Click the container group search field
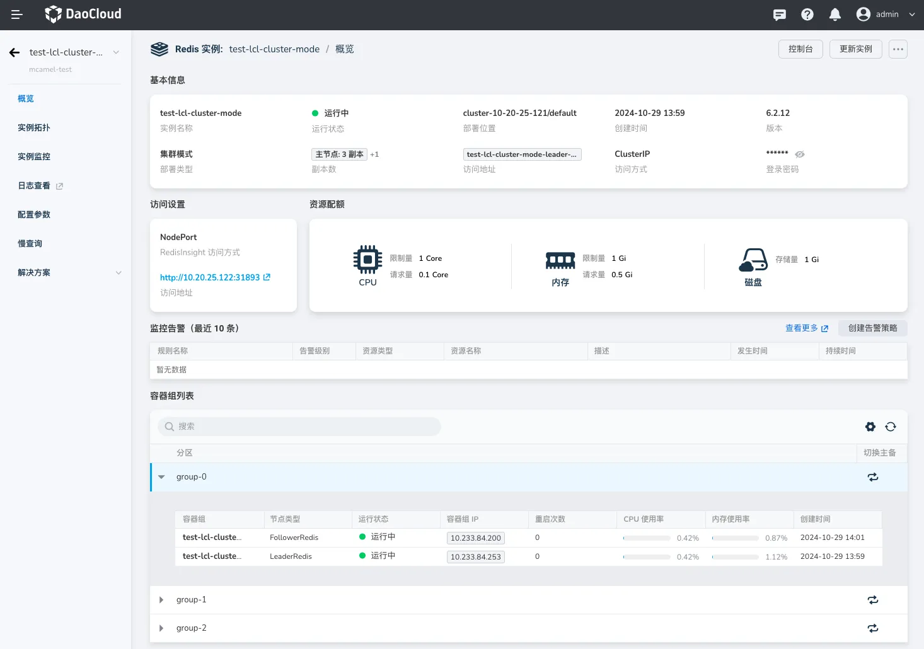The width and height of the screenshot is (924, 649). [299, 427]
